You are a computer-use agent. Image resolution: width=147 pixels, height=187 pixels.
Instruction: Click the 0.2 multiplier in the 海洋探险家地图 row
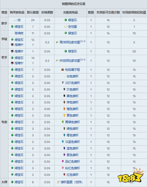click(x=47, y=42)
